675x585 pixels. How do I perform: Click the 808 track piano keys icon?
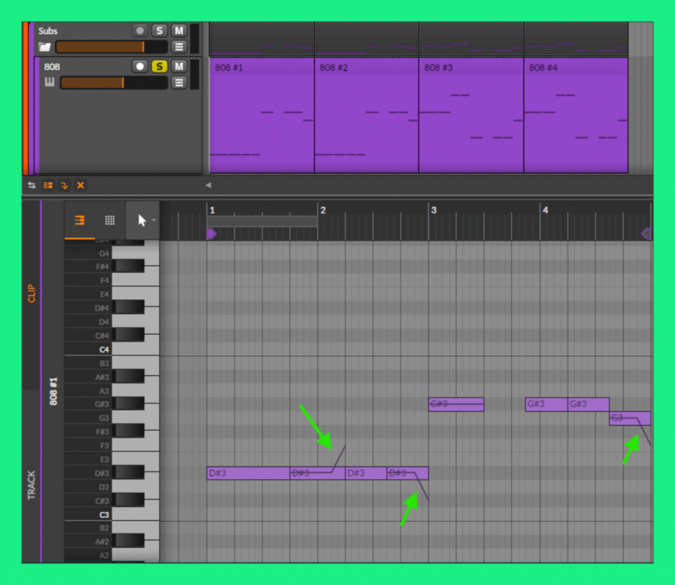(x=49, y=82)
